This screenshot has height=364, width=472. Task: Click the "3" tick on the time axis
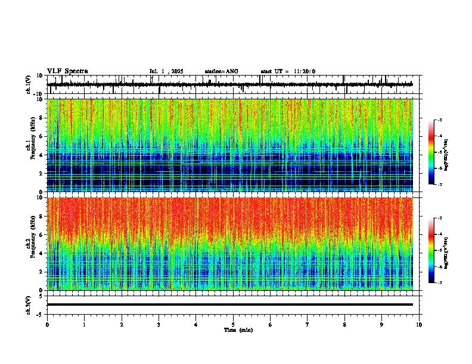coord(159,325)
